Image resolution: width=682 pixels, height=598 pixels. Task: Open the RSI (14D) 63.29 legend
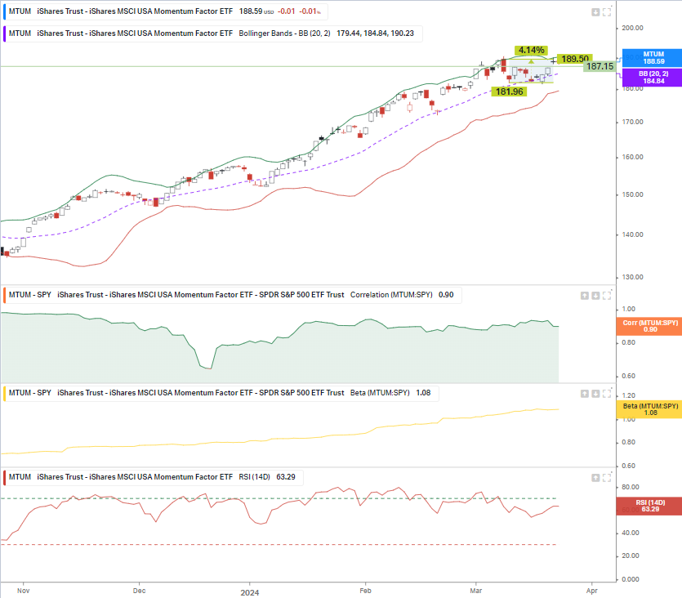click(153, 477)
